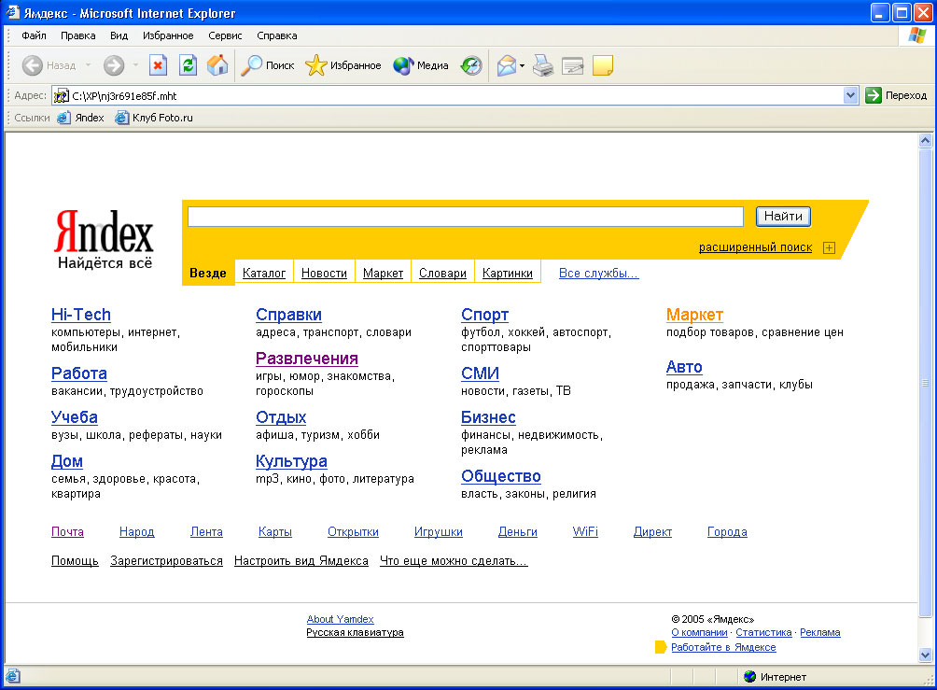
Task: Switch to the Каталог search tab
Action: 264,273
